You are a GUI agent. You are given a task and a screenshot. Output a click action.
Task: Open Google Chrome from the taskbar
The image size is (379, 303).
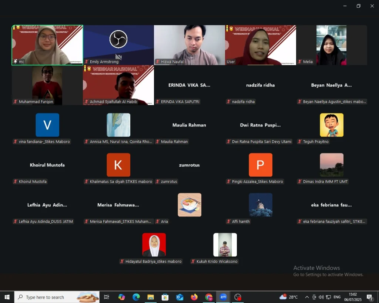[x=209, y=297]
